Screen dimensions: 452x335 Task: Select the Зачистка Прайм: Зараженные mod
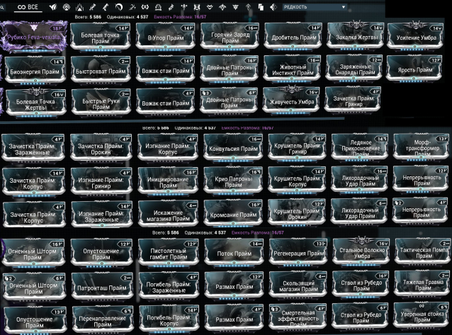click(x=33, y=148)
